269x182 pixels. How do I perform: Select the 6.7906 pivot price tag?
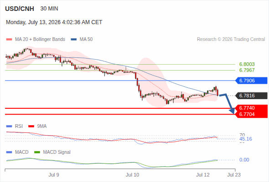(x=251, y=81)
